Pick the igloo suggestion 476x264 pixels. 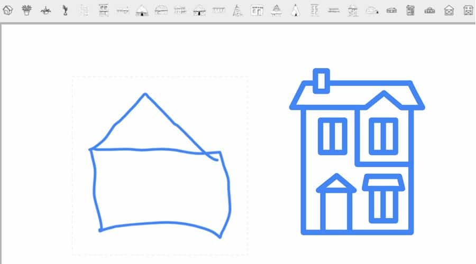pos(372,11)
